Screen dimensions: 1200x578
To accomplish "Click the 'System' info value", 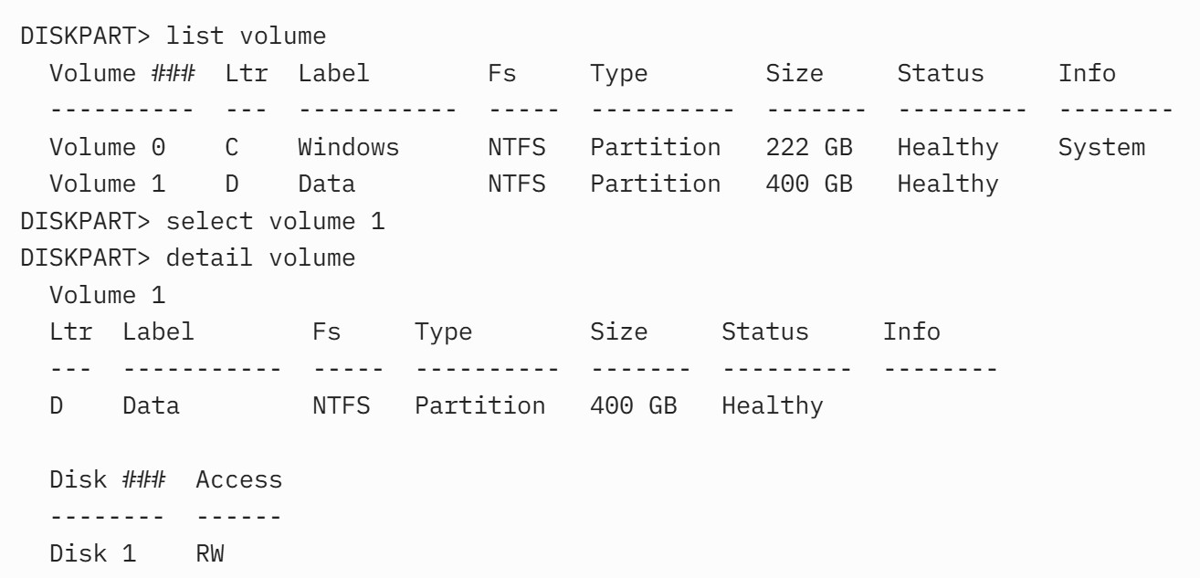I will 1101,147.
